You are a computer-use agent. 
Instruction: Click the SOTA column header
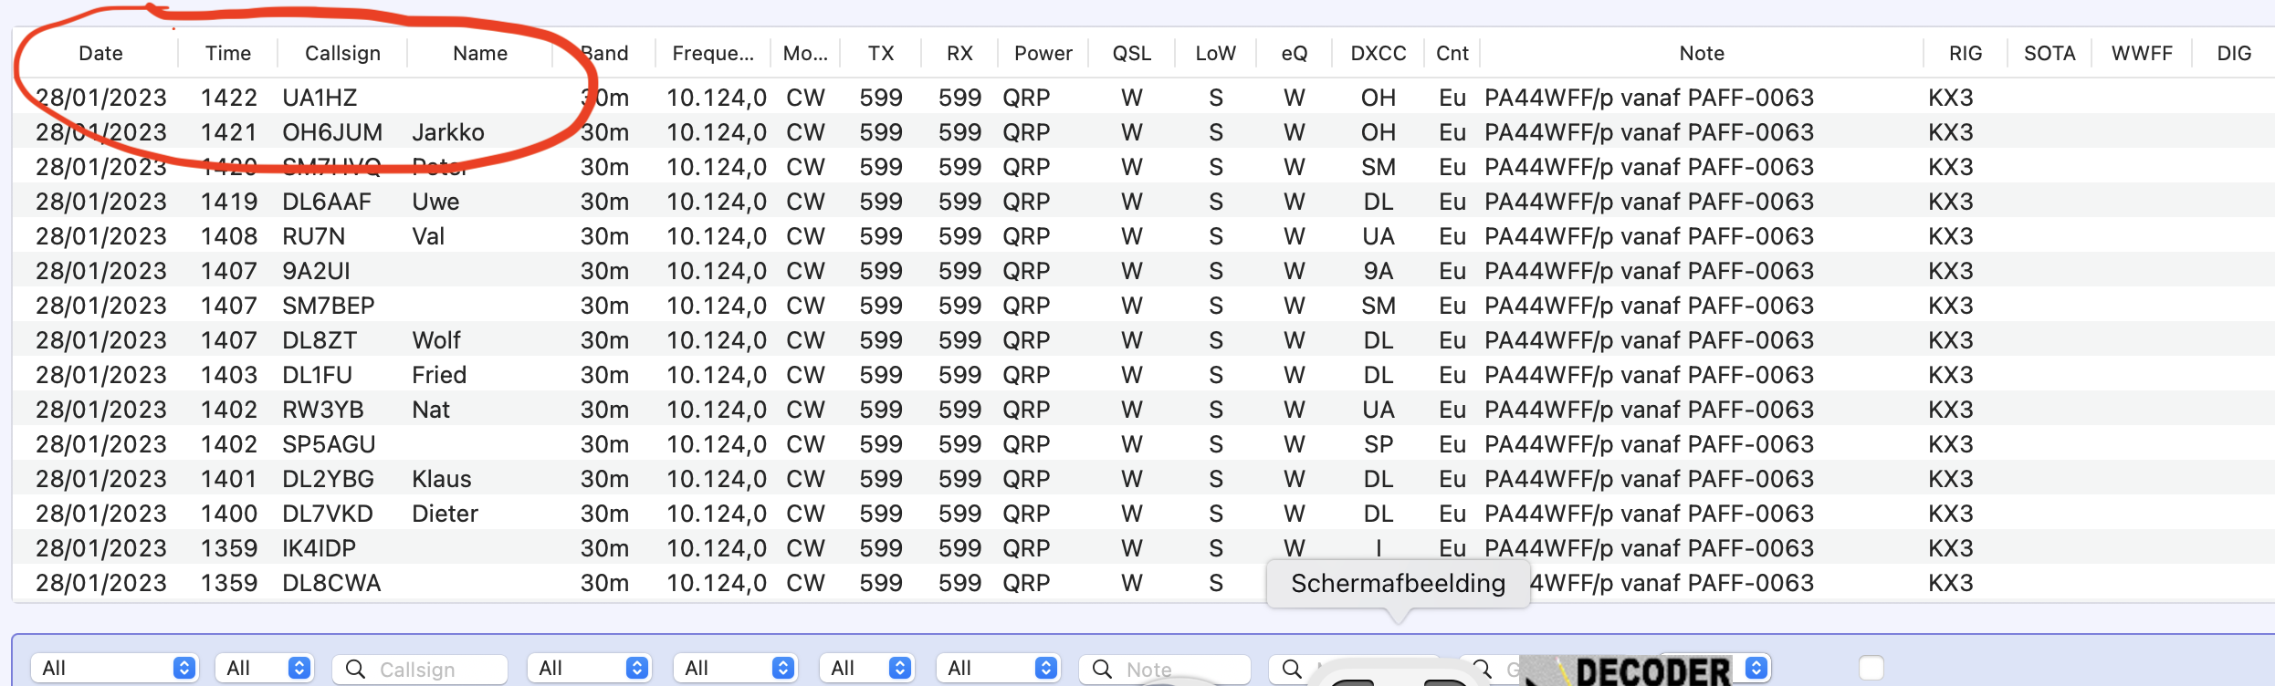pyautogui.click(x=2049, y=53)
